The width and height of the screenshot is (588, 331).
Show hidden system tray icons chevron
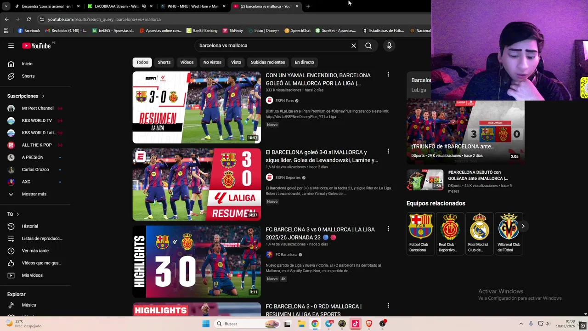[521, 324]
